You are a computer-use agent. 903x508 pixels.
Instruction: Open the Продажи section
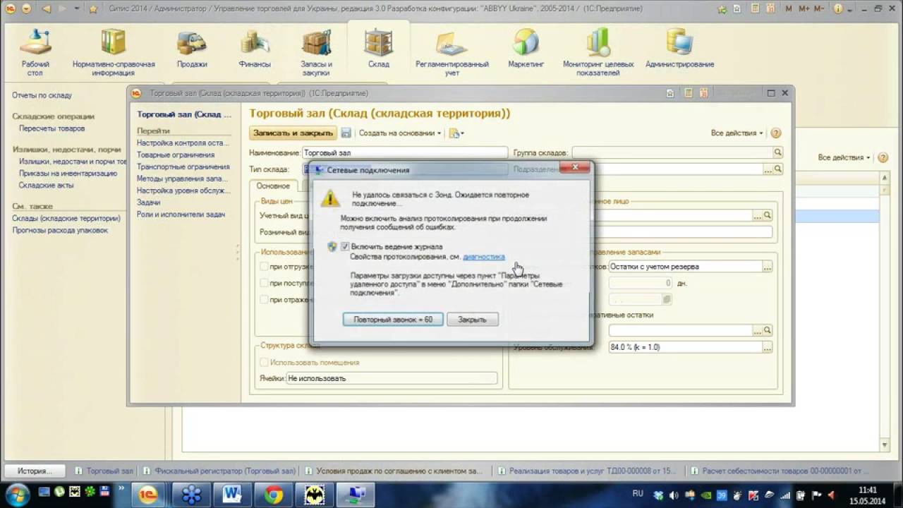coord(192,49)
